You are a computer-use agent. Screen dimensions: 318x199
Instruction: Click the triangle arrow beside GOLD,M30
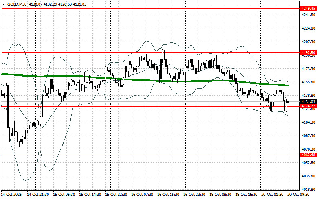pyautogui.click(x=4, y=4)
